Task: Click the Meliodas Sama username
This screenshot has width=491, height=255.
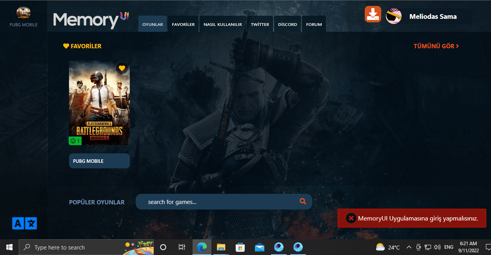Action: (433, 16)
